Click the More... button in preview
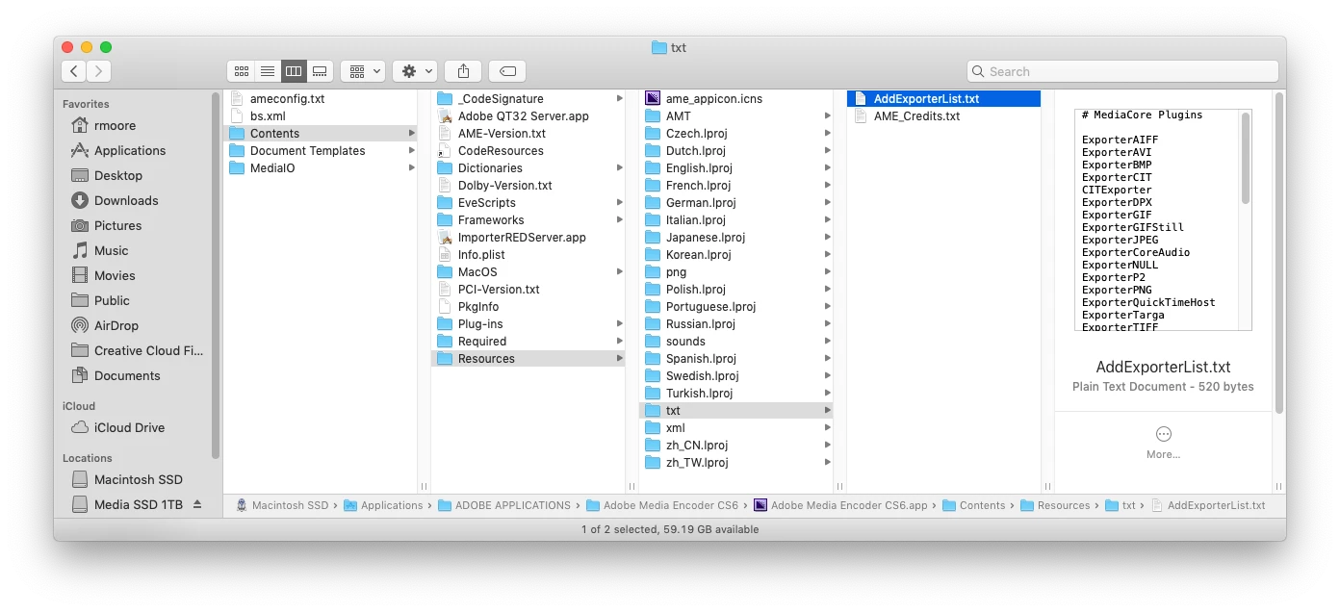The width and height of the screenshot is (1340, 612). tap(1163, 443)
